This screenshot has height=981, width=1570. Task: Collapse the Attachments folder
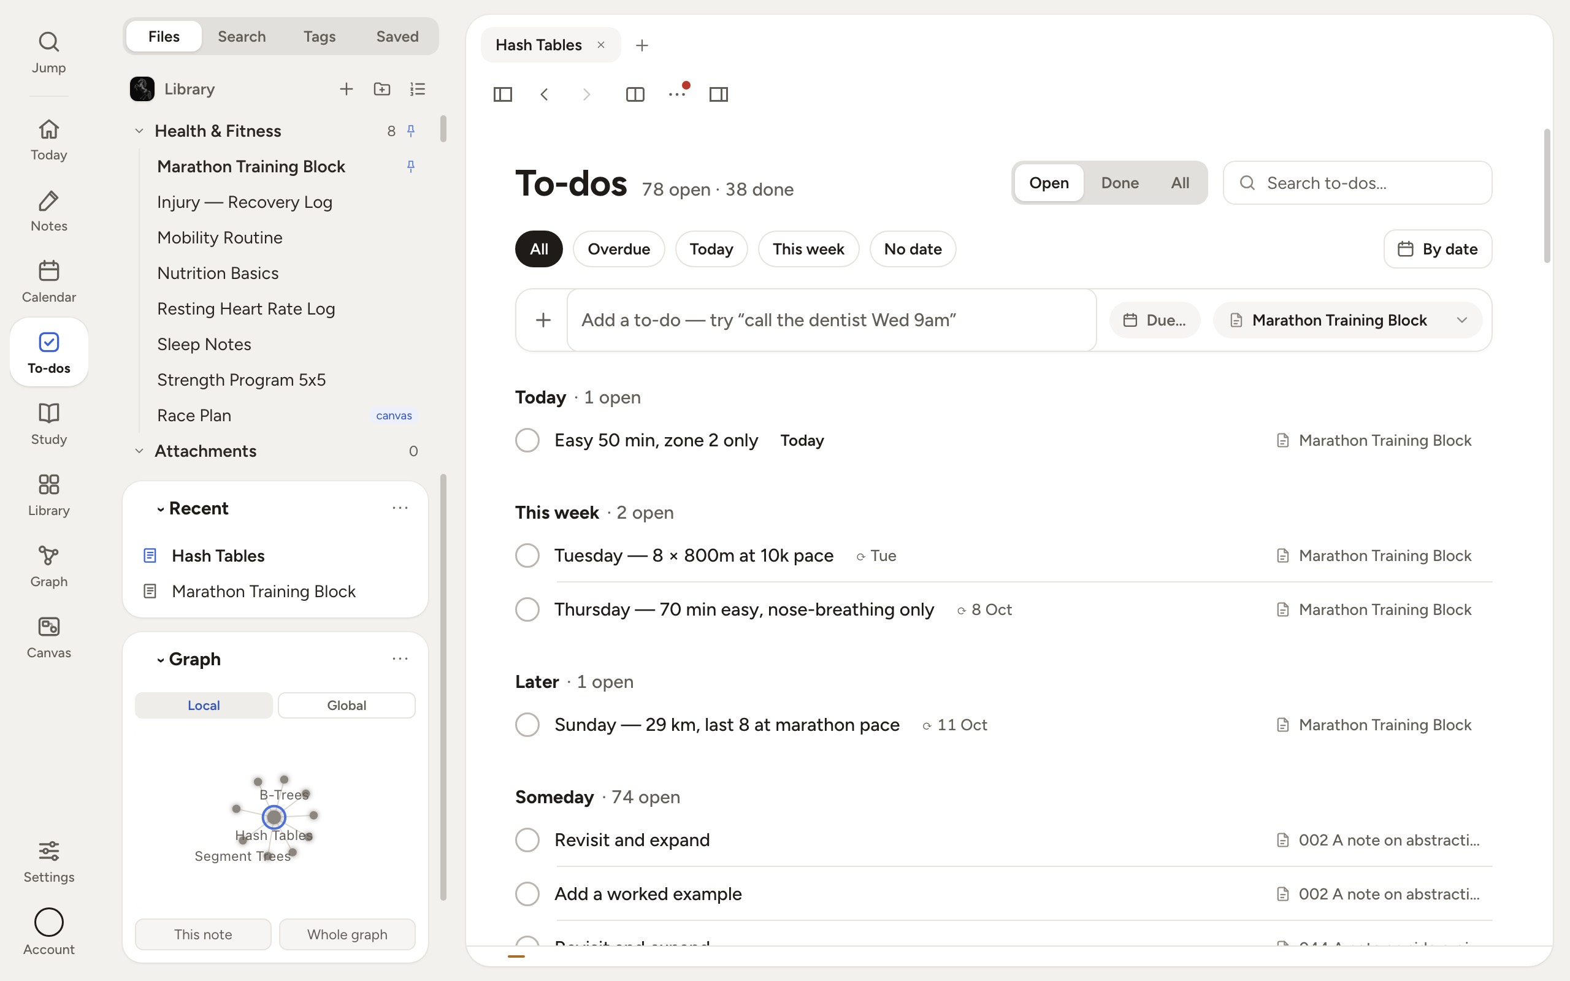coord(139,451)
